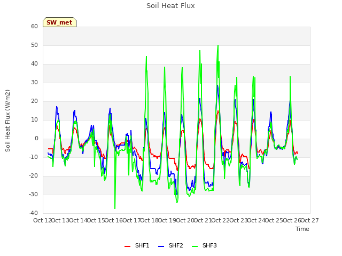This screenshot has width=342, height=256.
Task: Click the y-axis tick value 50
Action: 34,45
